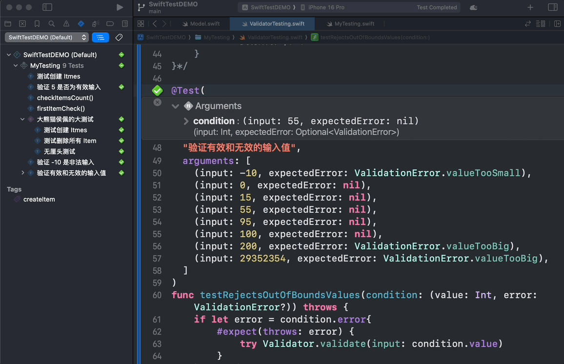Open the Bookmark navigator
This screenshot has width=564, height=364.
coord(37,23)
